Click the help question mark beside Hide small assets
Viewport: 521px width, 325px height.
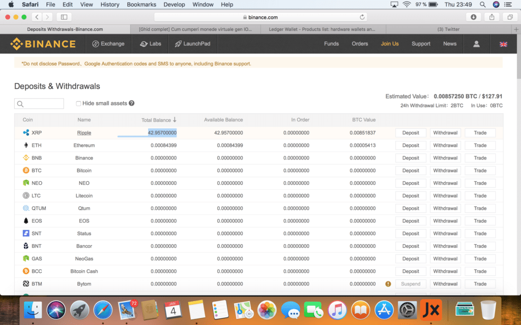pyautogui.click(x=132, y=103)
